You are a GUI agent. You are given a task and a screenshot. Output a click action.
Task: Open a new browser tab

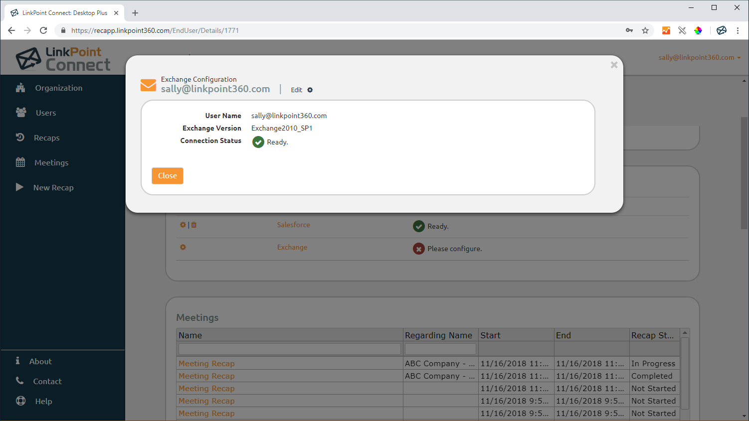pos(135,13)
